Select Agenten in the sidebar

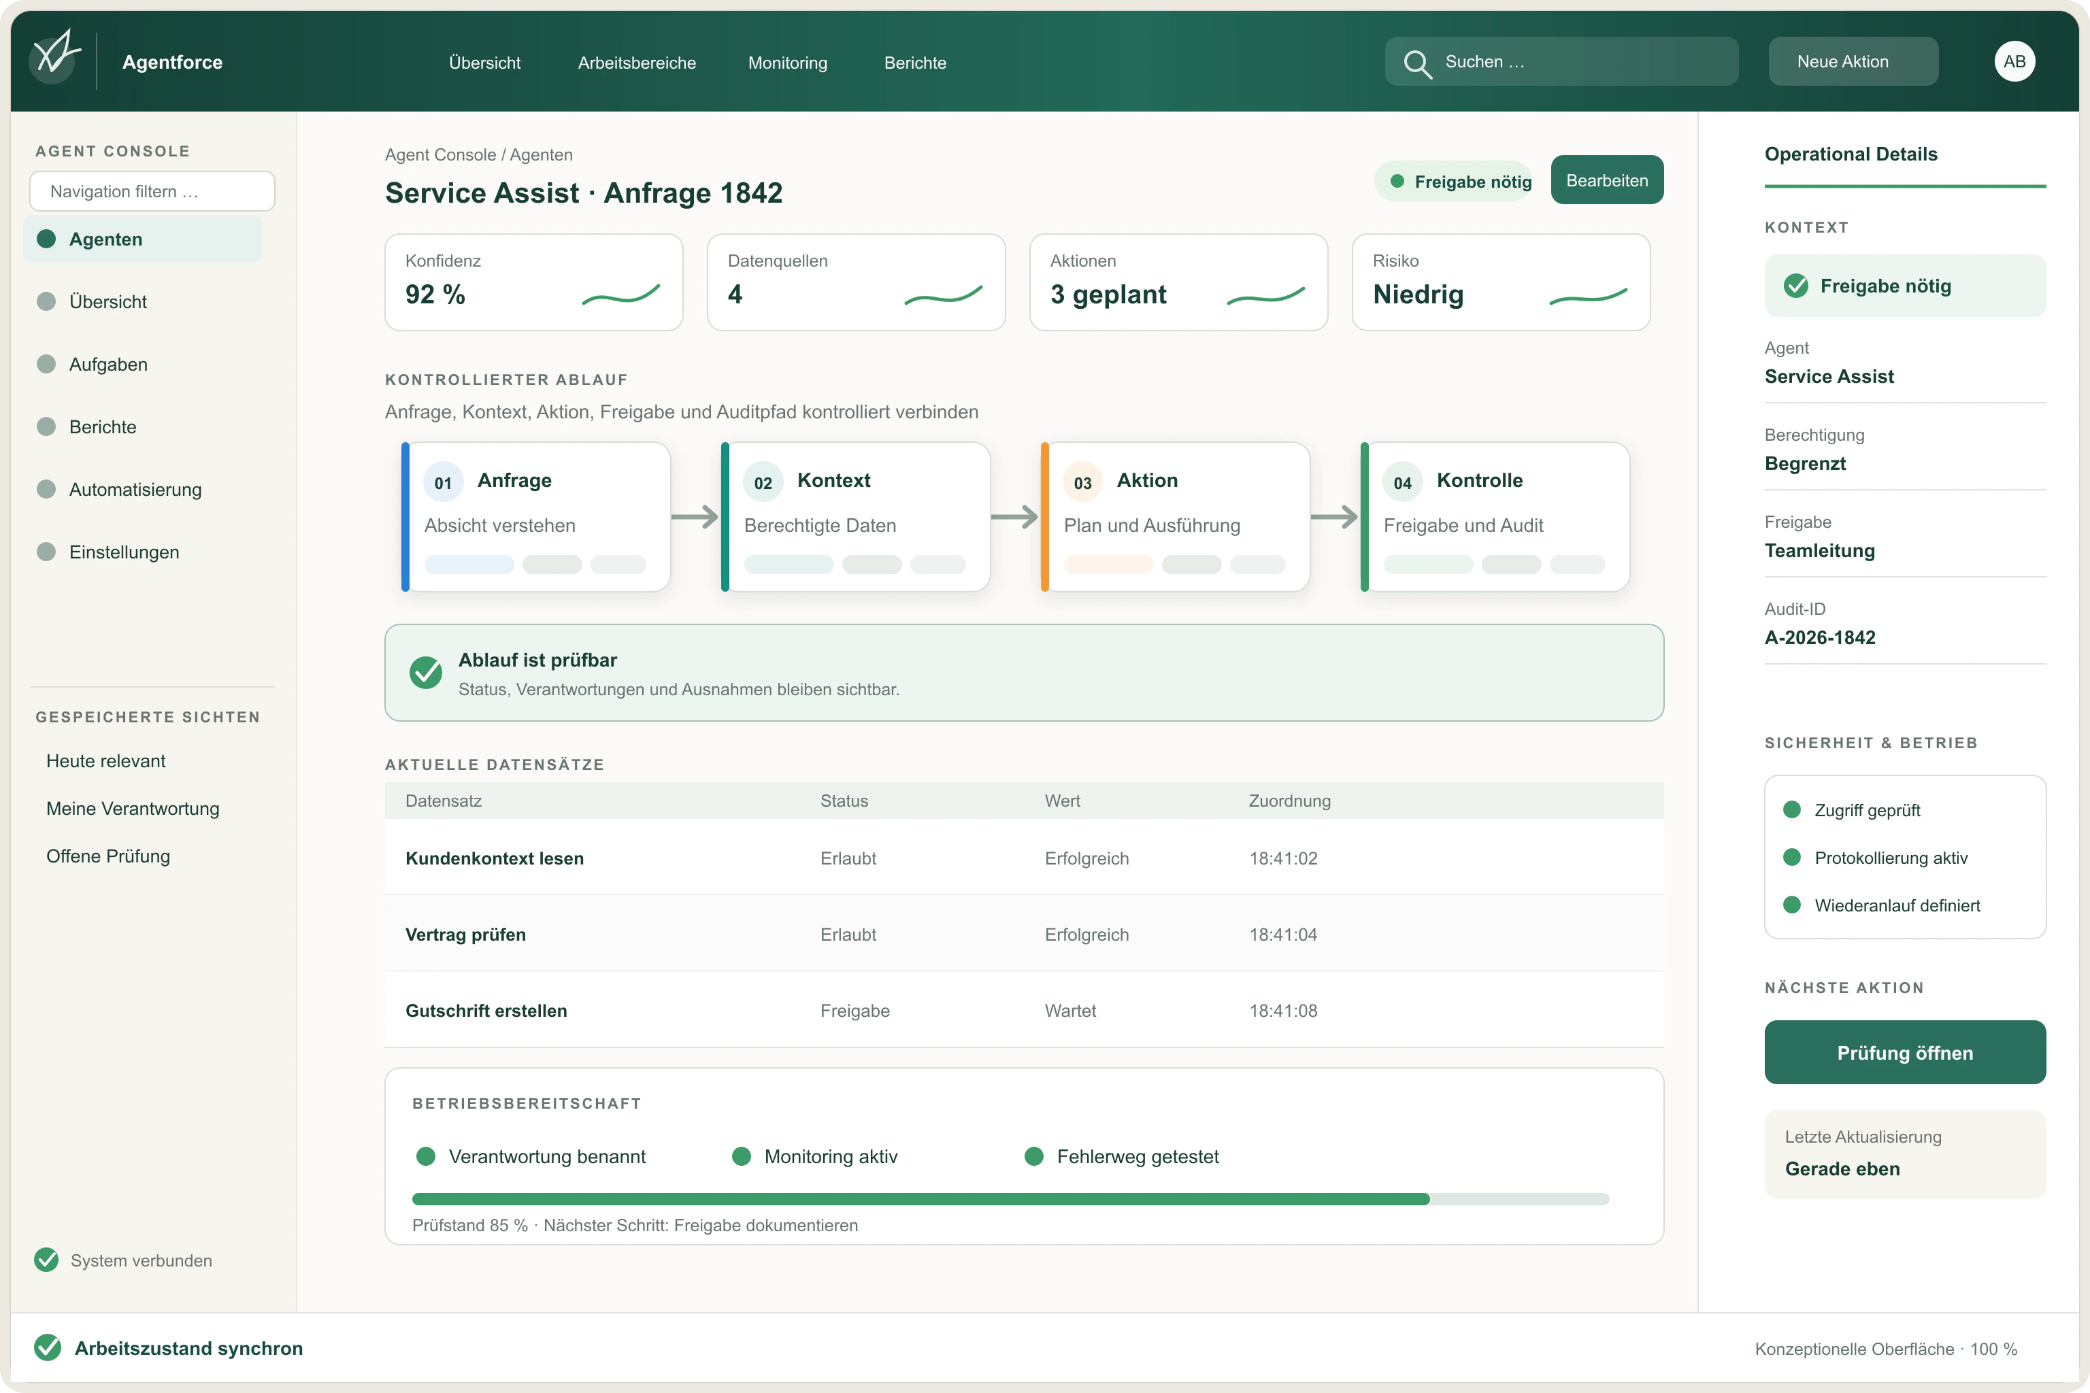tap(143, 239)
